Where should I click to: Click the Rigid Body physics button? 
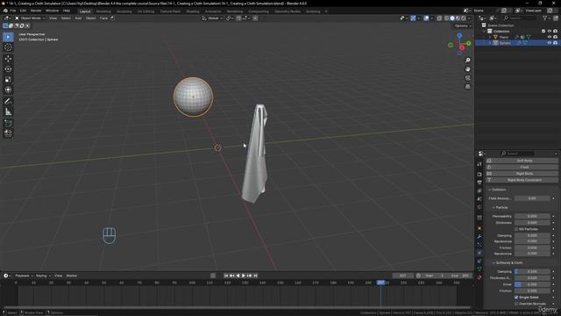coord(522,174)
